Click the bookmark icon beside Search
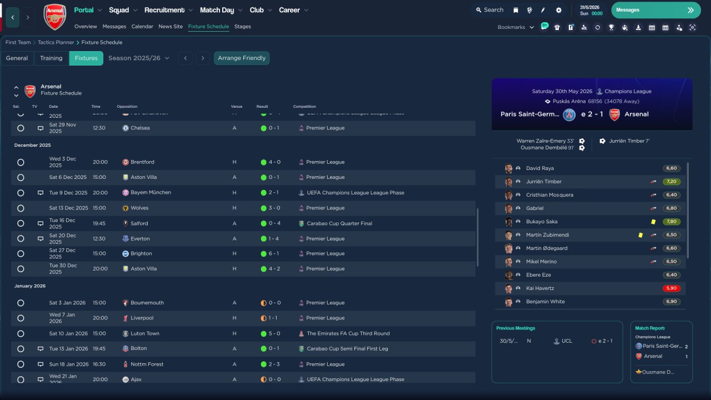 [515, 10]
